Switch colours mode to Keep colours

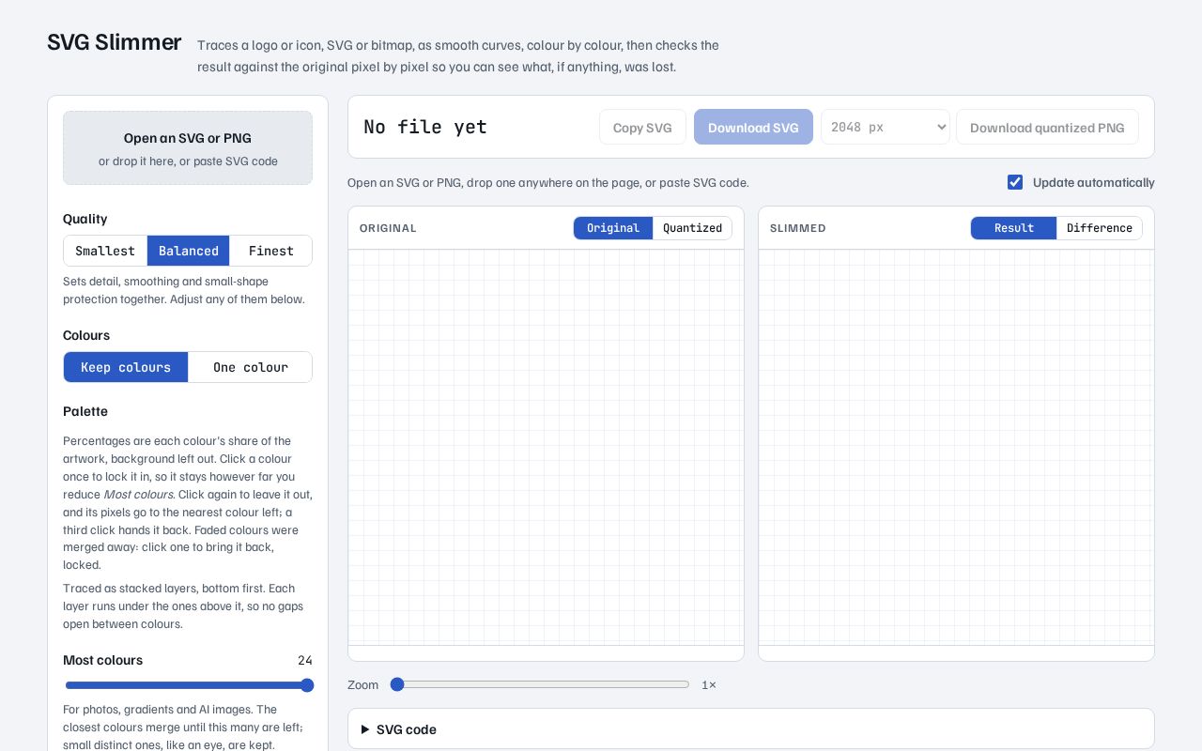(126, 367)
